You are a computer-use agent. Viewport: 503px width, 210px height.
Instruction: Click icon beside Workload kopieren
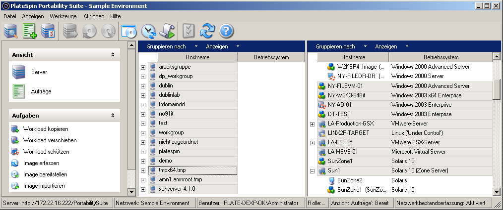click(15, 129)
